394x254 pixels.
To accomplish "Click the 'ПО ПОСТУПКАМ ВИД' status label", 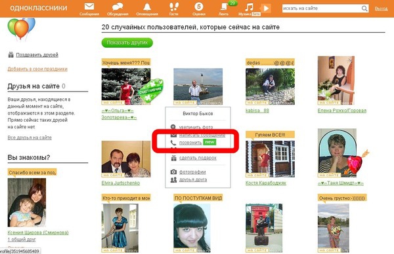I will tap(198, 198).
